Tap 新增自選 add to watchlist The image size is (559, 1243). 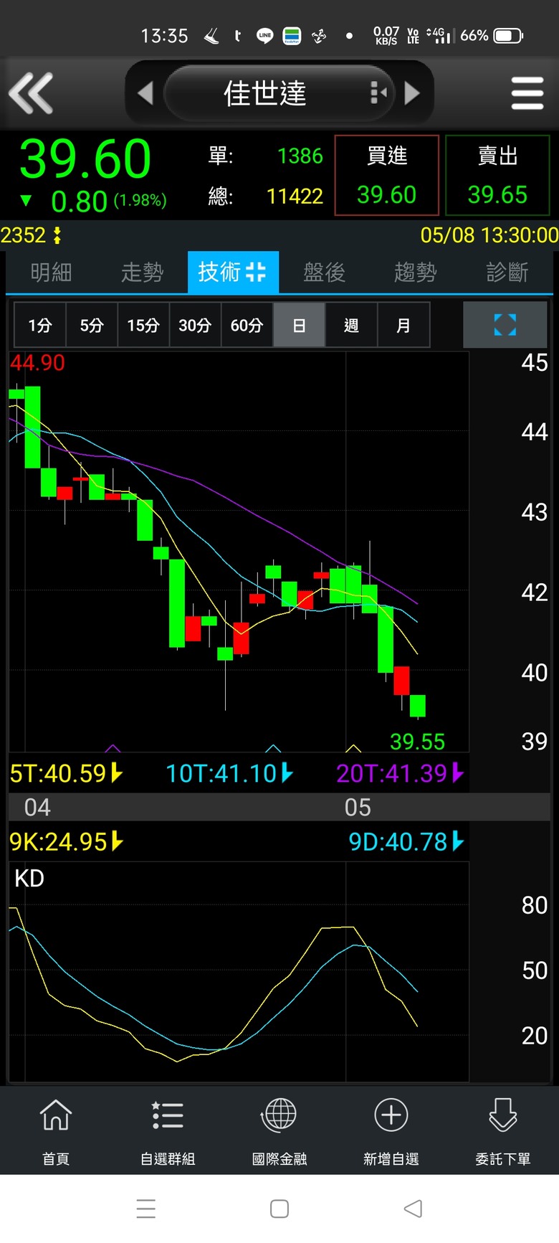click(x=391, y=1131)
